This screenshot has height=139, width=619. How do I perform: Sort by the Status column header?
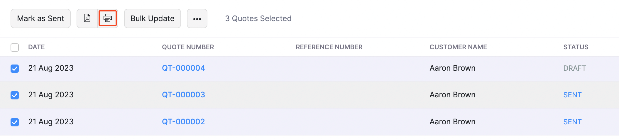pos(576,47)
